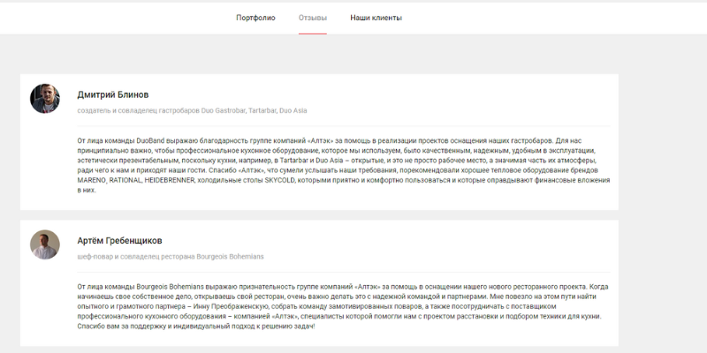Click Дмитрий Блинов's avatar photo
This screenshot has height=353, width=707.
[45, 99]
